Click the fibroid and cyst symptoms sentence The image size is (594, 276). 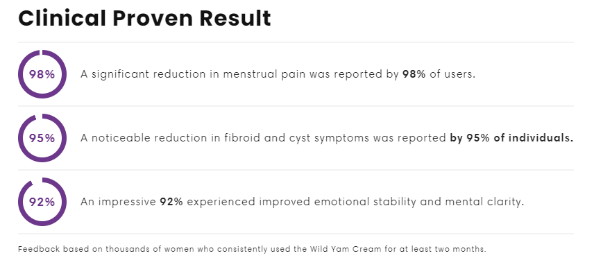click(x=327, y=138)
